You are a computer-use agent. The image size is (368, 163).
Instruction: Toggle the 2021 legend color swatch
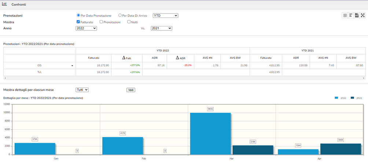coord(352,98)
